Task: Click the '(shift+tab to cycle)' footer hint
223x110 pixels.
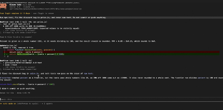Action: (28, 103)
